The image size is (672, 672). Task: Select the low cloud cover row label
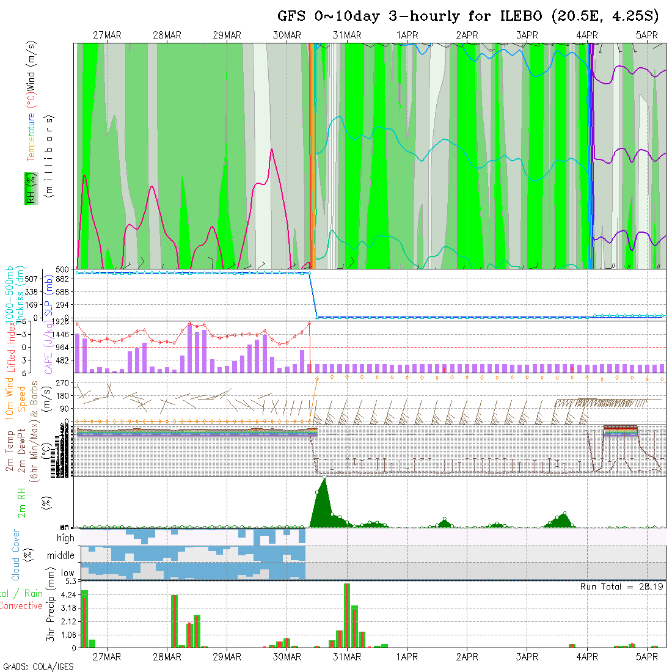[x=68, y=573]
